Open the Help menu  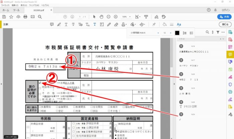pyautogui.click(x=45, y=5)
